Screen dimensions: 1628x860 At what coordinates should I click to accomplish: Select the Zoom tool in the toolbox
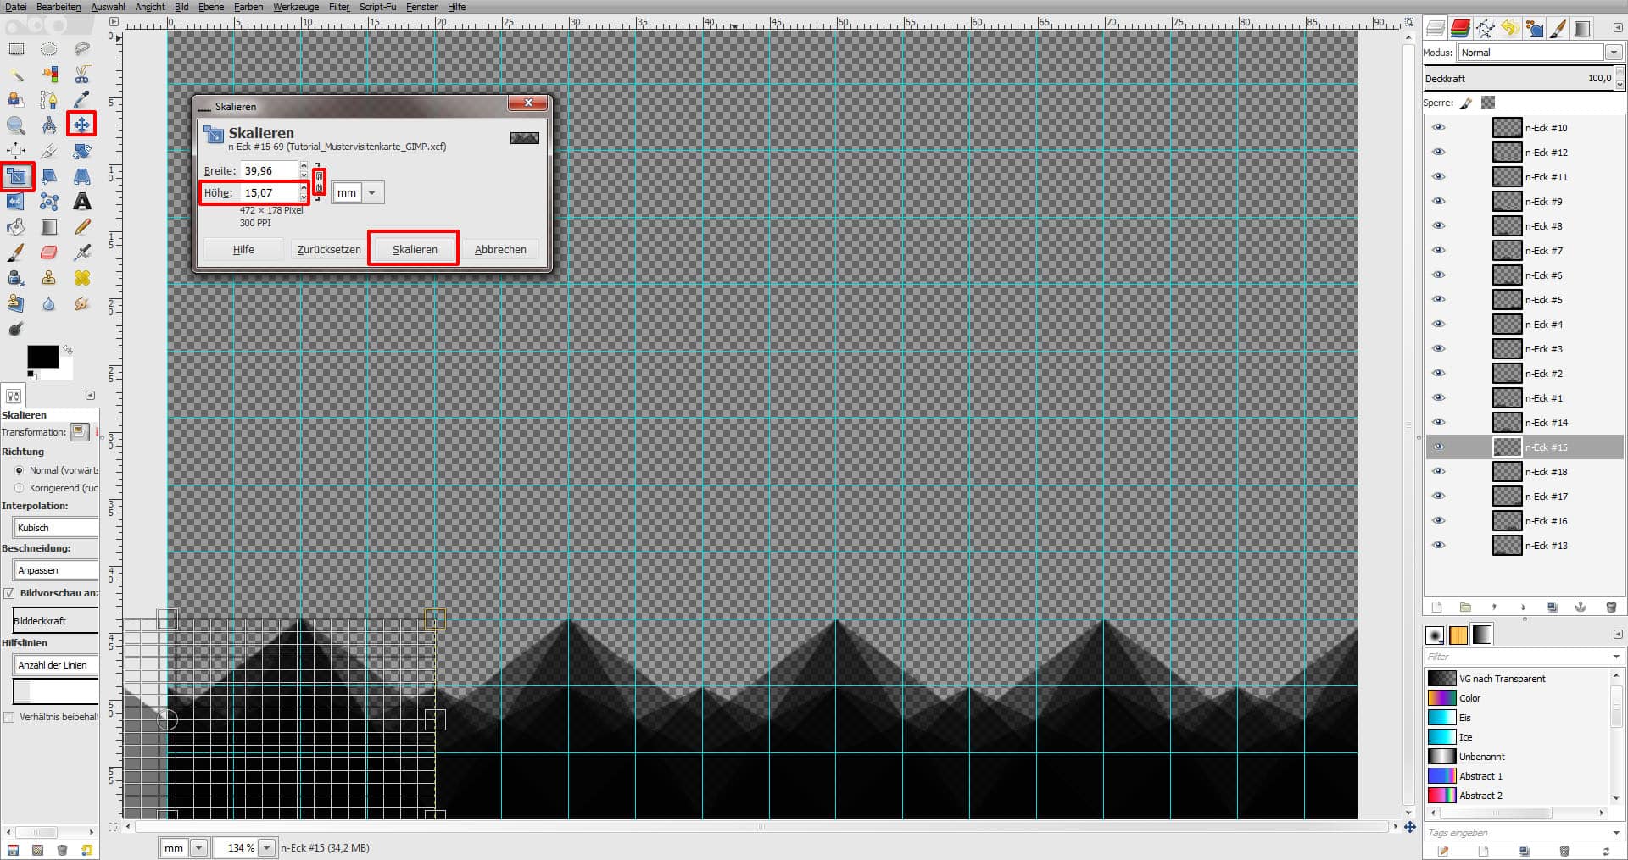(x=15, y=124)
